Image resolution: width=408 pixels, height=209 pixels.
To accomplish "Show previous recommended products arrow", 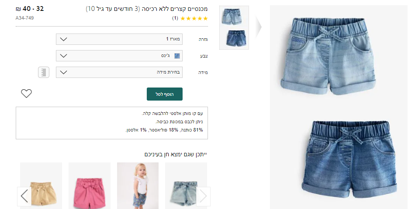I will pyautogui.click(x=24, y=196).
